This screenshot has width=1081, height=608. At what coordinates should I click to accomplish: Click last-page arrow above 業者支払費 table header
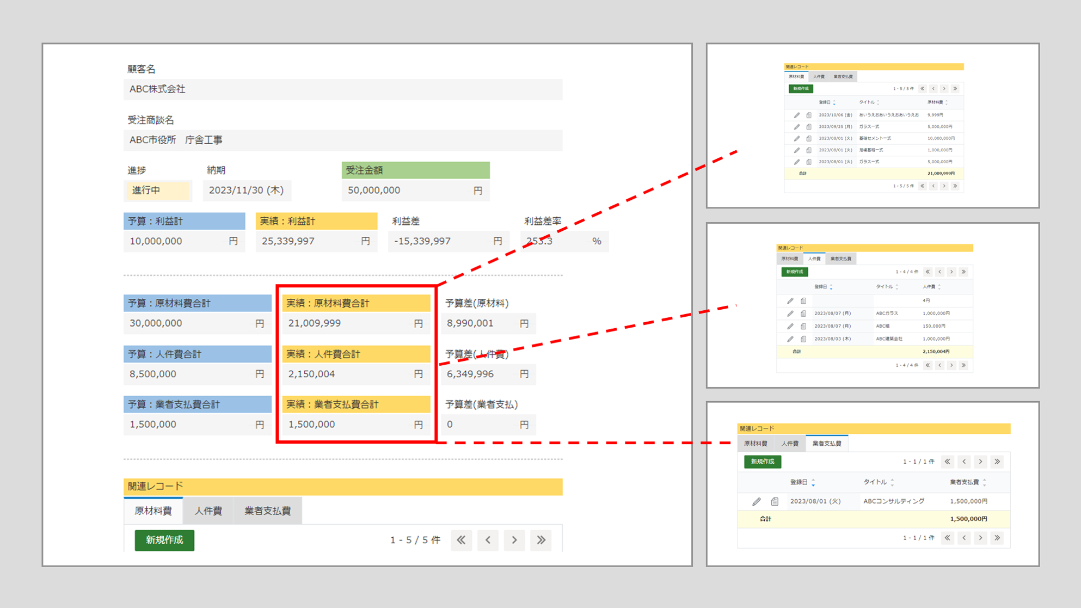coord(997,462)
